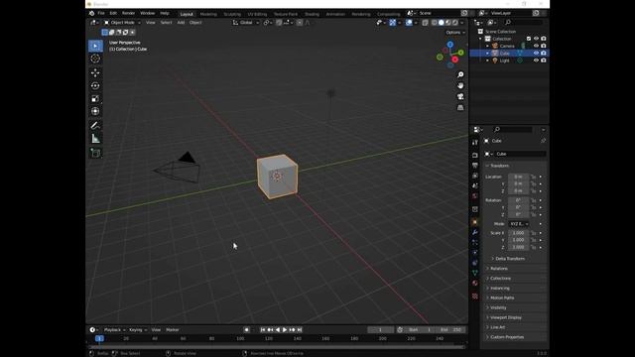Select the Annotate tool
The width and height of the screenshot is (635, 357).
[x=95, y=126]
